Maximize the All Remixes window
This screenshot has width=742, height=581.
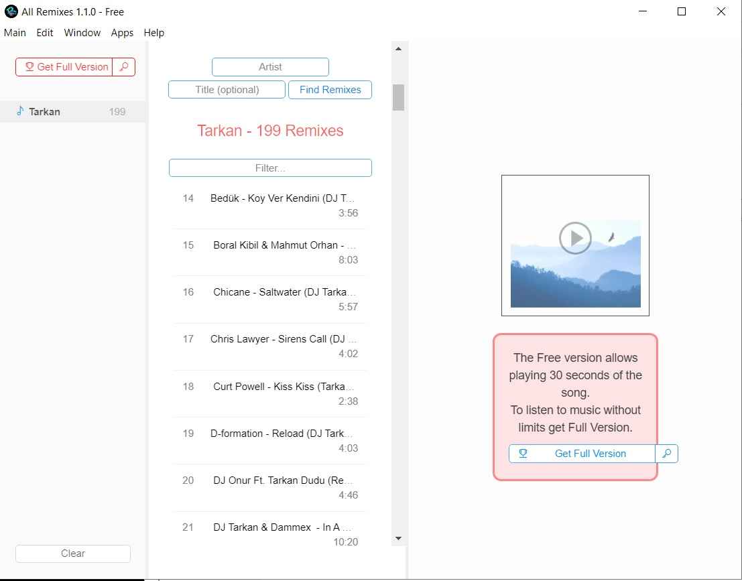[x=682, y=11]
